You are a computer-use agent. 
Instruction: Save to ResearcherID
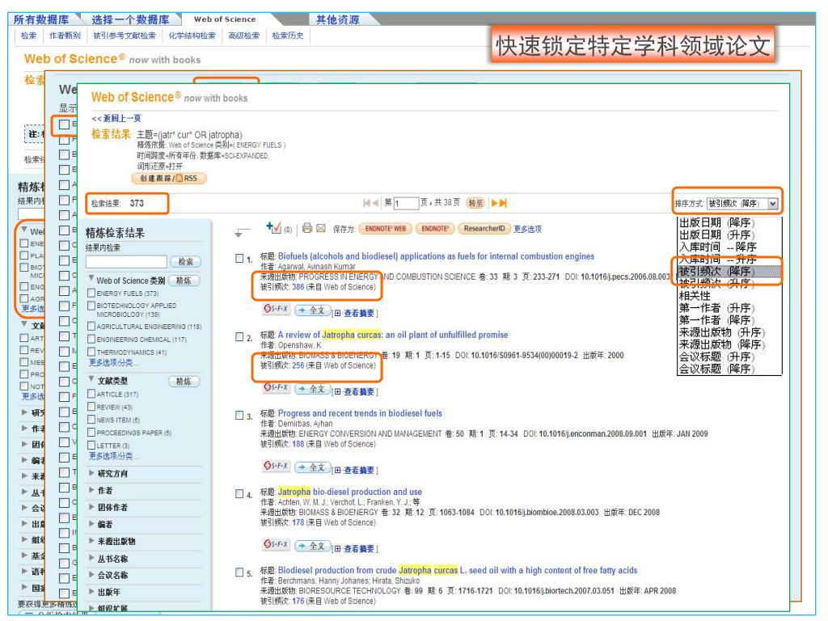click(484, 229)
